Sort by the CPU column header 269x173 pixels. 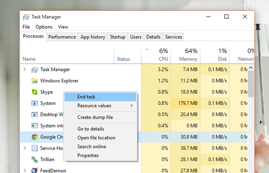156,55
